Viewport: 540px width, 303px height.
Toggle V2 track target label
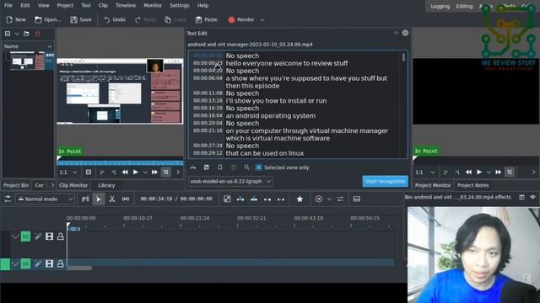click(25, 237)
